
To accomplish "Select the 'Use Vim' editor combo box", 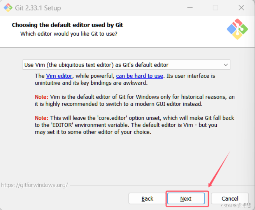I will tap(126, 65).
